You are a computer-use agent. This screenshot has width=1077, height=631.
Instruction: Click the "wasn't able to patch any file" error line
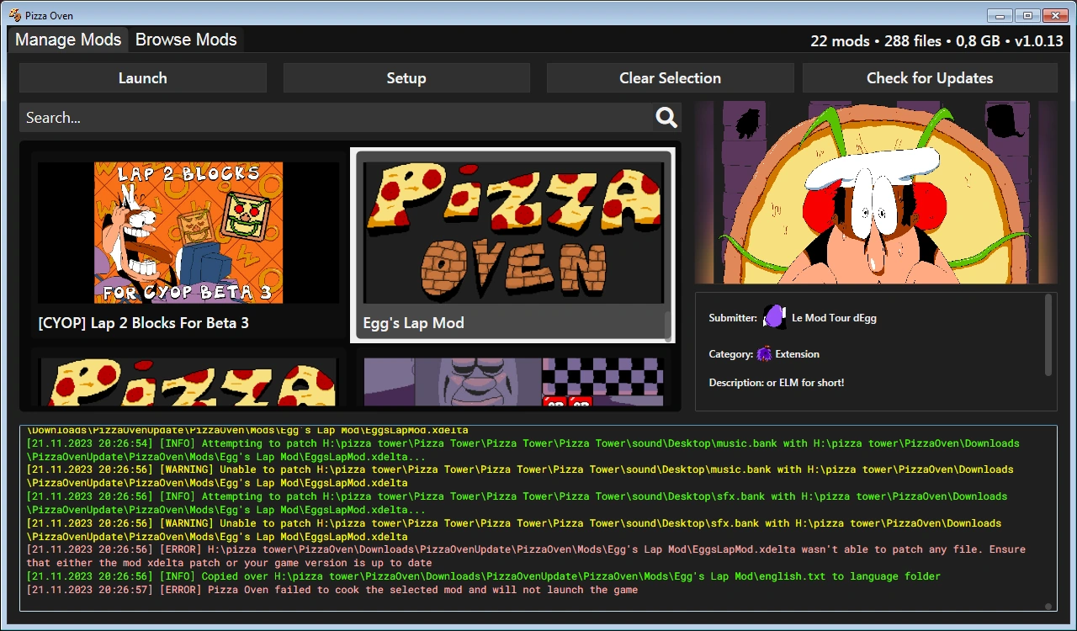tap(526, 556)
